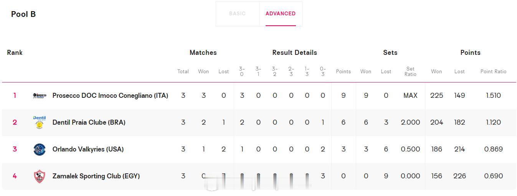The height and width of the screenshot is (196, 517).
Task: Click the Zamalek Sporting Club logo
Action: 40,176
